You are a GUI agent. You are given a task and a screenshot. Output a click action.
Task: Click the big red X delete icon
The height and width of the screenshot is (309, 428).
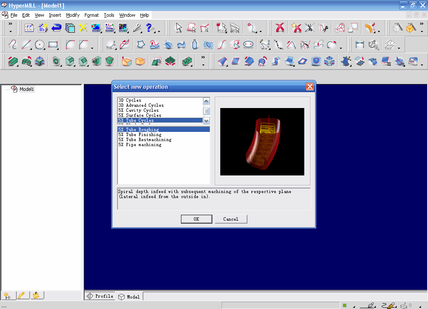280,28
